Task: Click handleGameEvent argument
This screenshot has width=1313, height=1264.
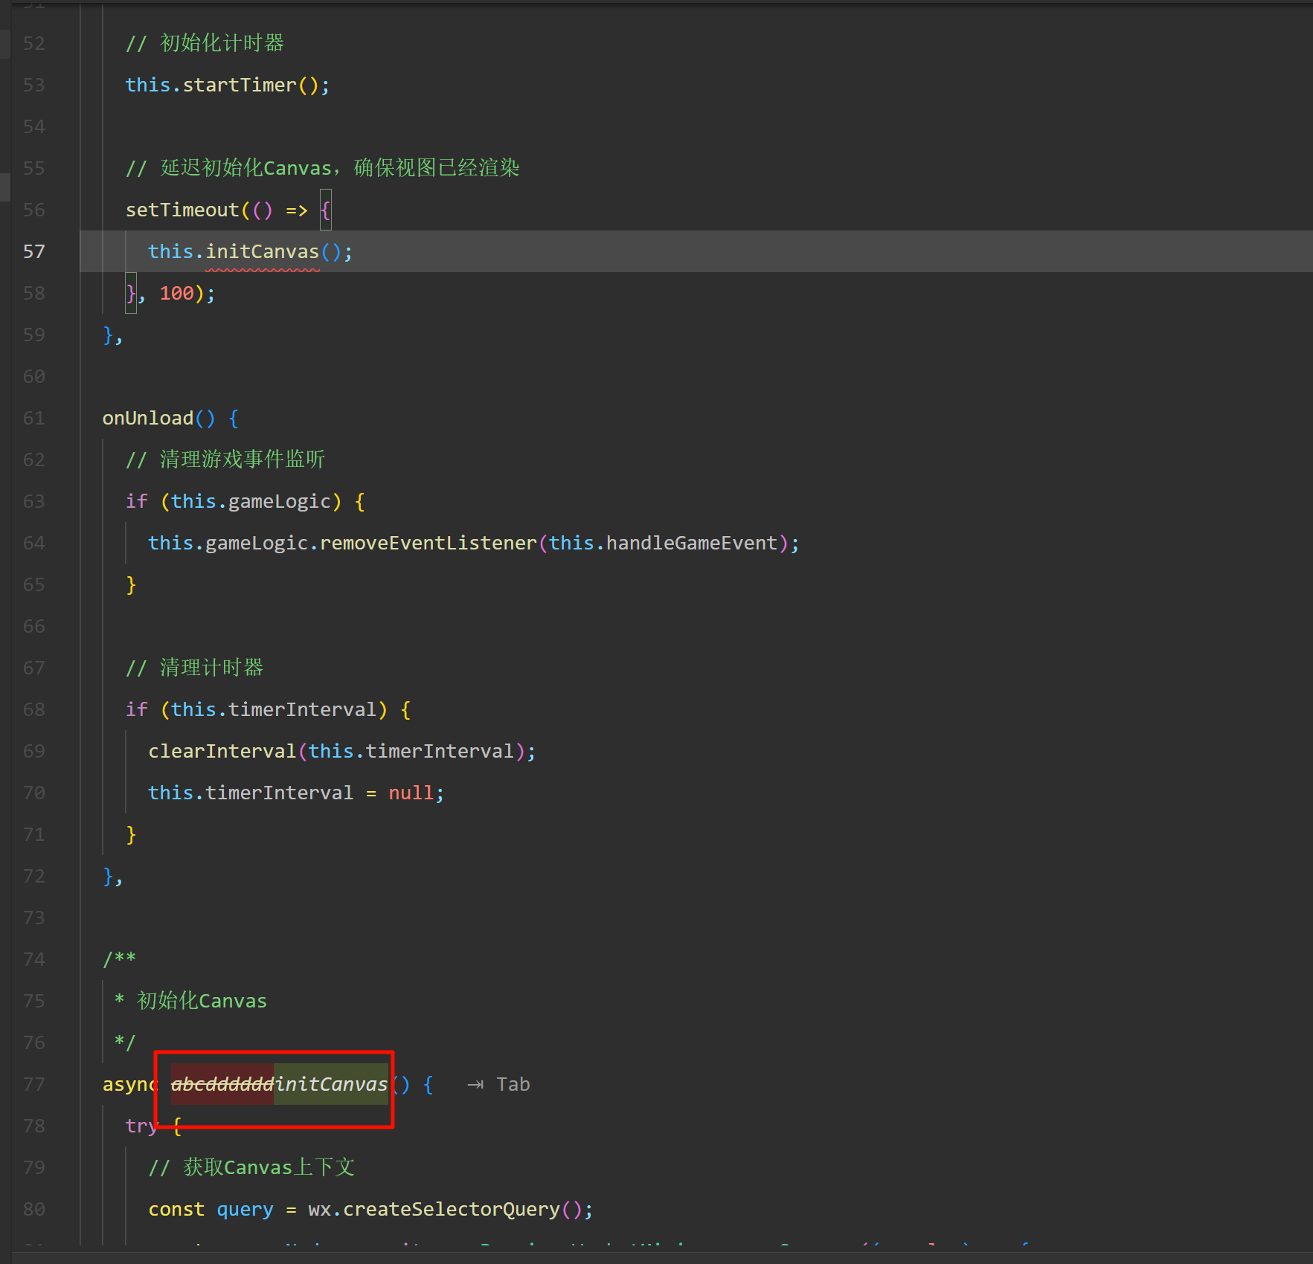Action: pos(691,544)
